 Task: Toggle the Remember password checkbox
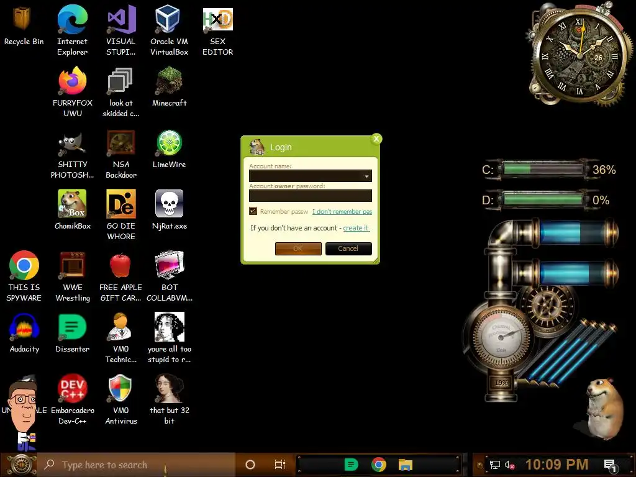click(x=253, y=211)
